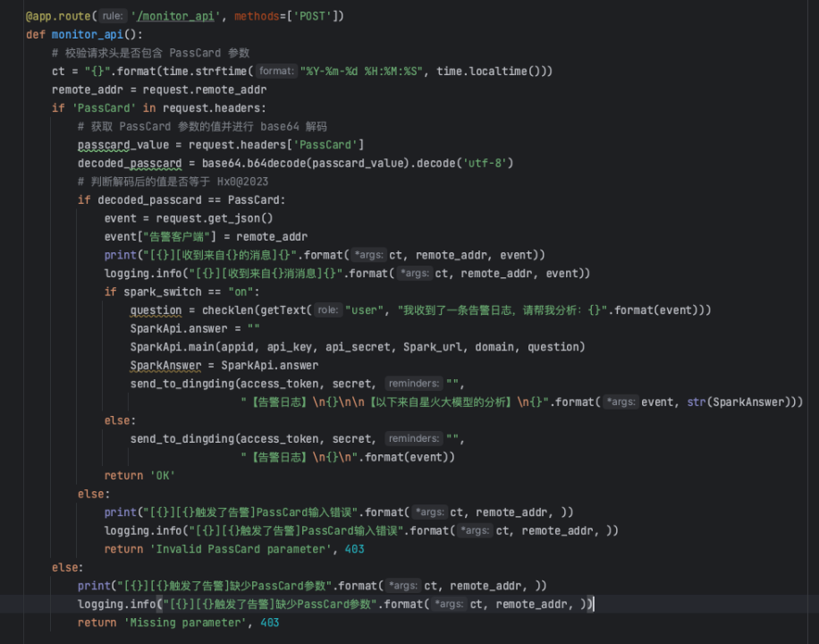
Task: Click logging.info string '缺少PassCard参数'
Action: (270, 604)
